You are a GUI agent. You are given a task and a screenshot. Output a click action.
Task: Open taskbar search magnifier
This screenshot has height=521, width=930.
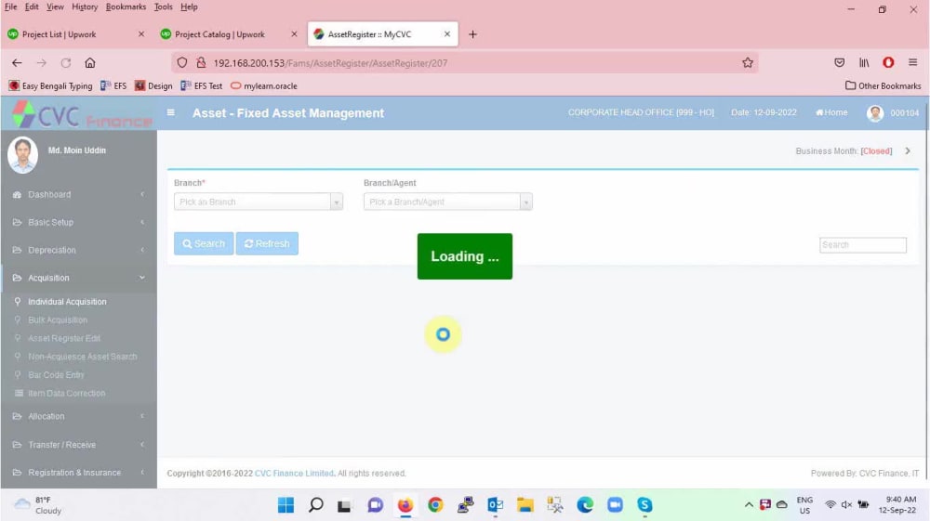coord(316,505)
